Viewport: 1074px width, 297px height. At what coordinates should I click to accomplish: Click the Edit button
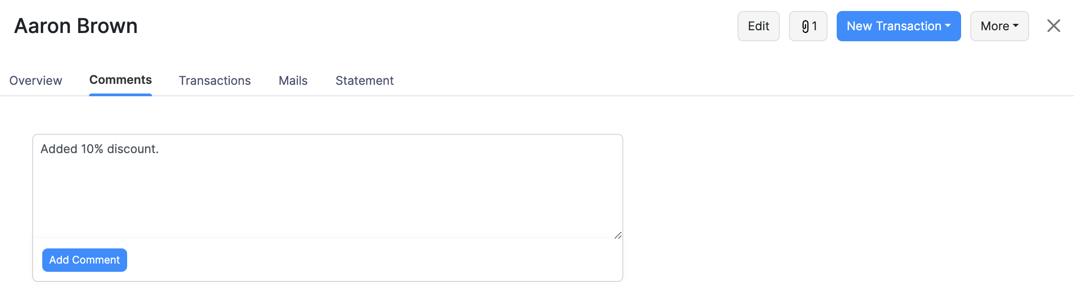pyautogui.click(x=758, y=26)
